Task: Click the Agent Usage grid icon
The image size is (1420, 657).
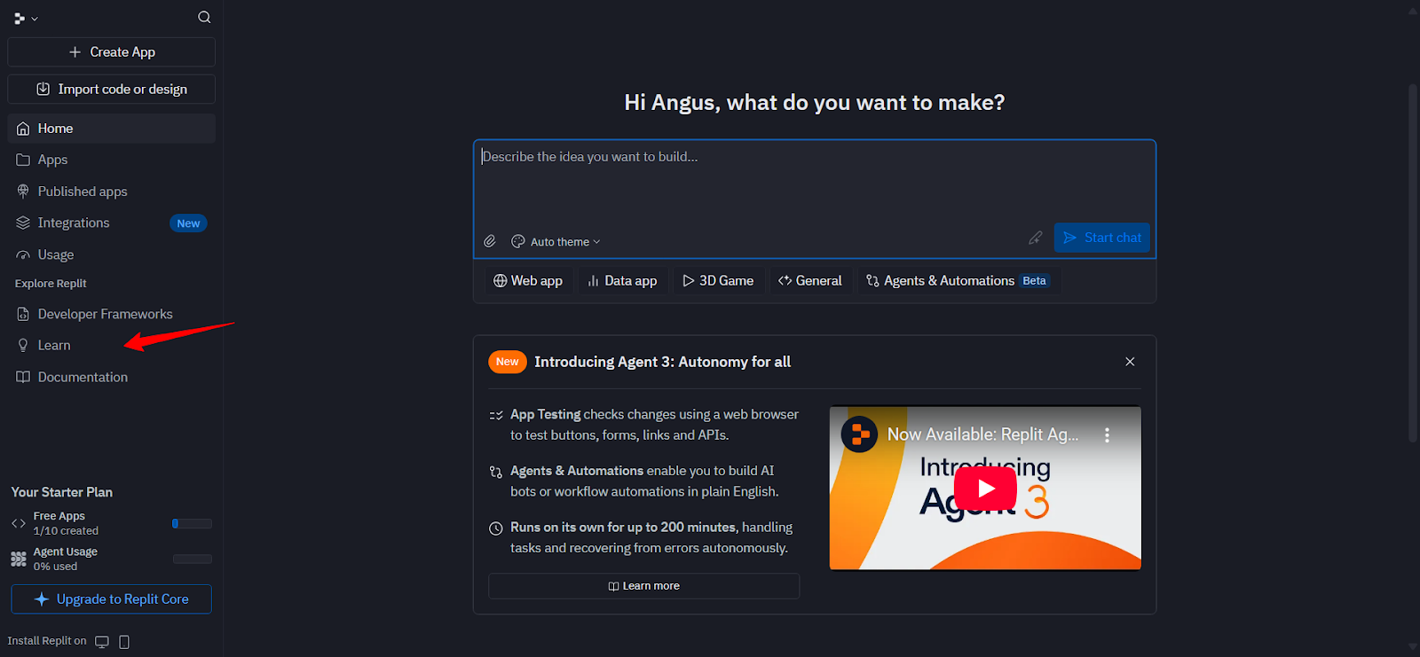Action: point(19,559)
